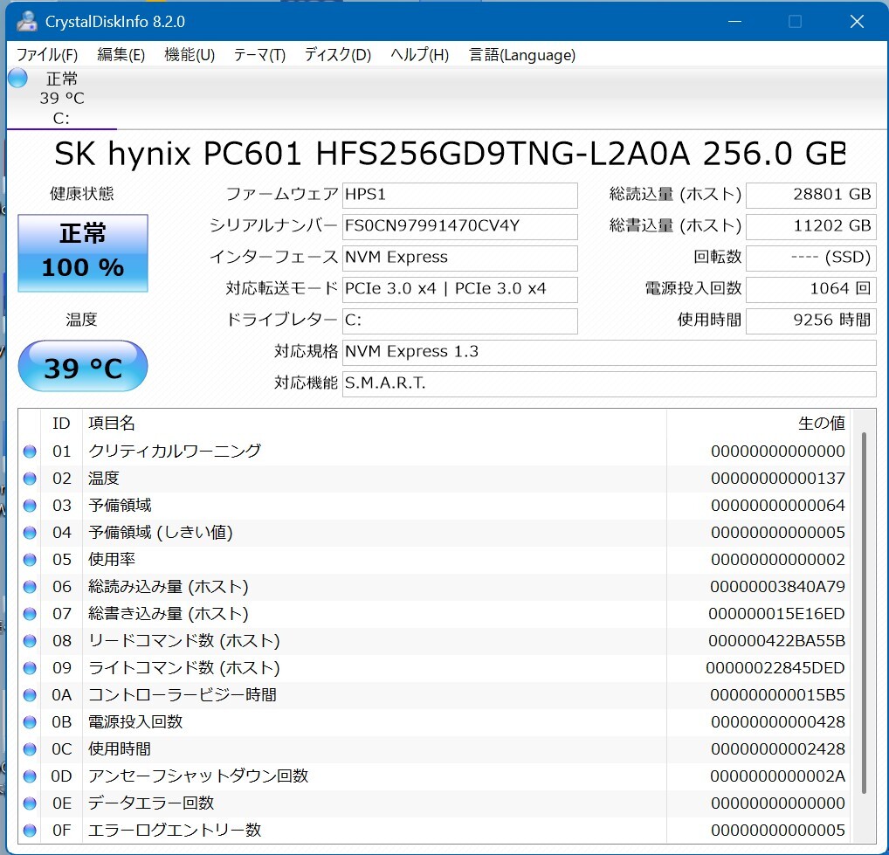
Task: Click the status orb for 03 予備領域 row
Action: (x=30, y=506)
